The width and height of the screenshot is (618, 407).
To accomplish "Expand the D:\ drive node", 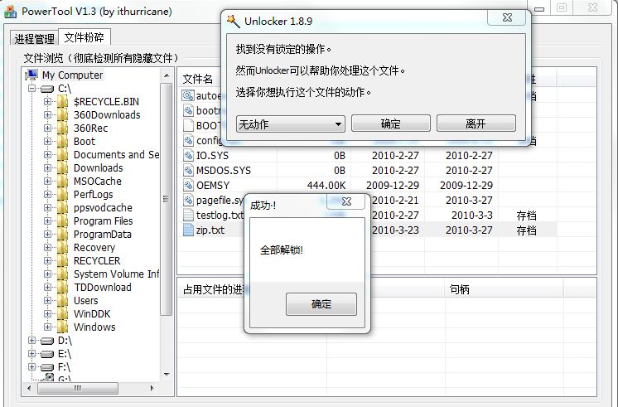I will pos(32,341).
